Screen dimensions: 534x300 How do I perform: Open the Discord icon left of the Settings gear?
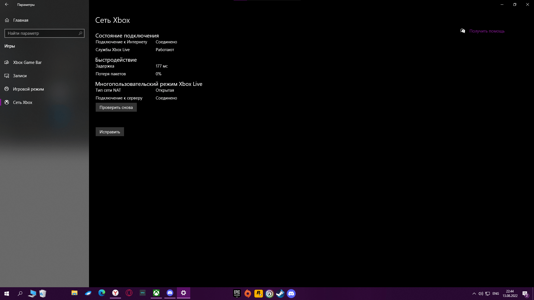pyautogui.click(x=170, y=293)
